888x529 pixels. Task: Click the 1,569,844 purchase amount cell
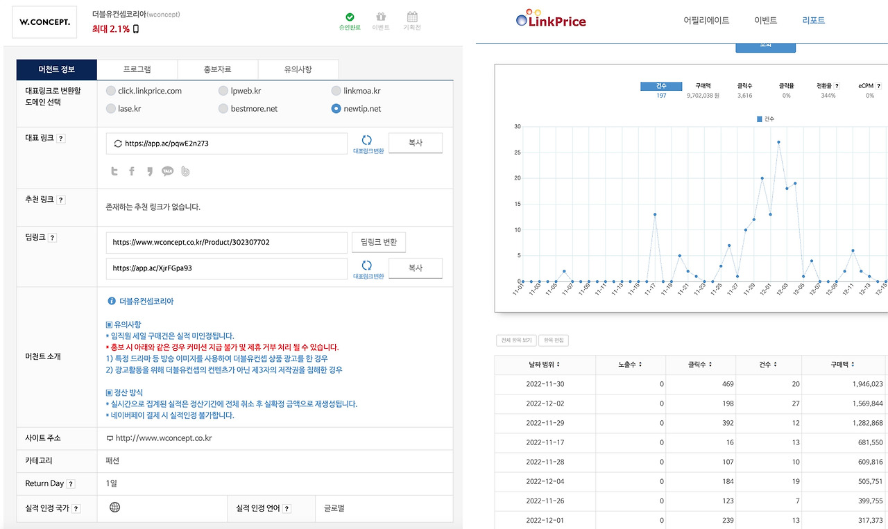click(843, 404)
